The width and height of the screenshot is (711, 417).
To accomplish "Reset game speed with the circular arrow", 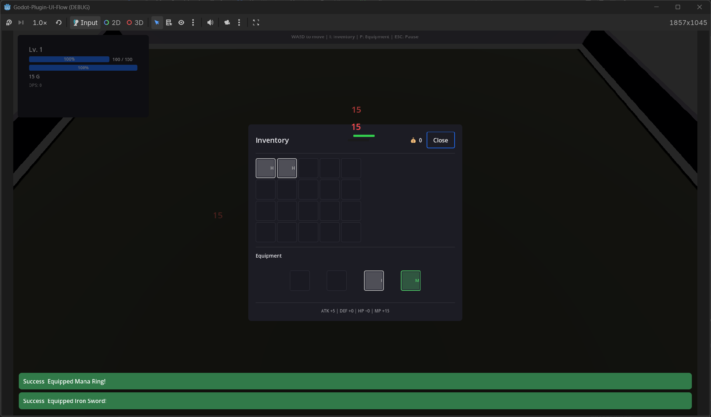I will point(59,22).
